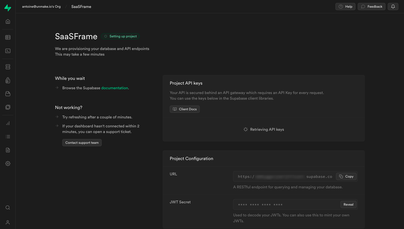
Task: Click the Project Configuration heading
Action: pos(191,159)
